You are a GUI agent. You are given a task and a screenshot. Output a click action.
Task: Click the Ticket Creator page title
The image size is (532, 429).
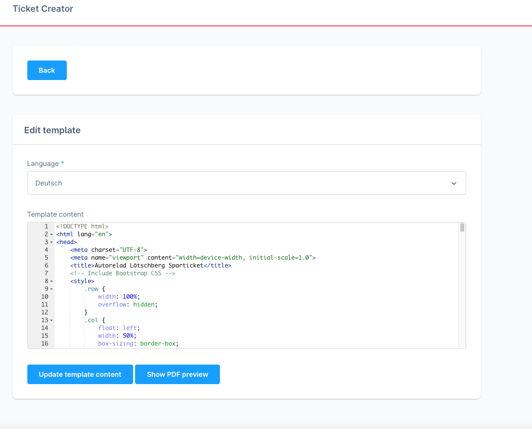tap(43, 9)
